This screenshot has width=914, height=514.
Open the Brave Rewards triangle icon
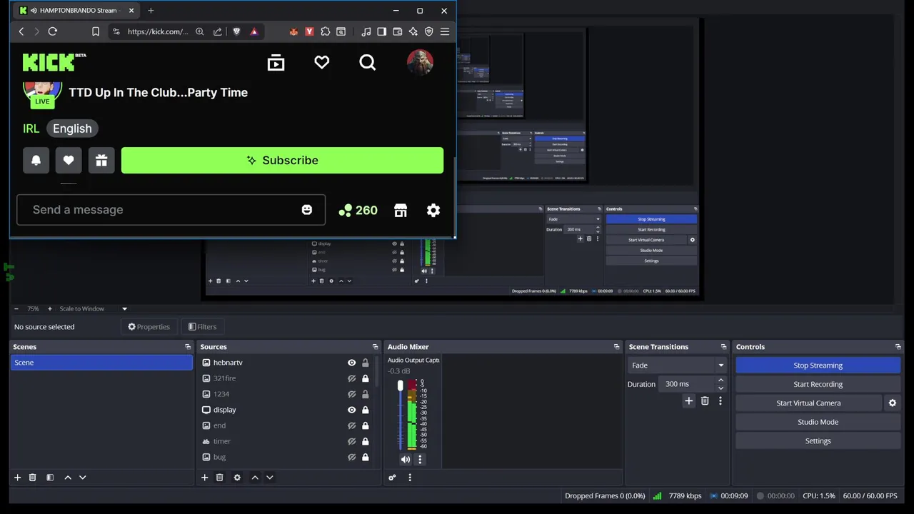(x=253, y=31)
